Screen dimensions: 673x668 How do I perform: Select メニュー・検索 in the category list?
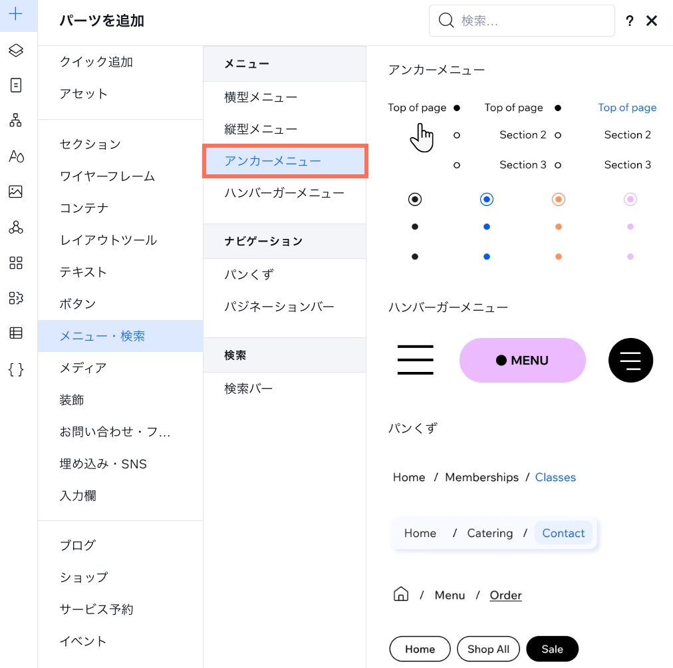102,336
